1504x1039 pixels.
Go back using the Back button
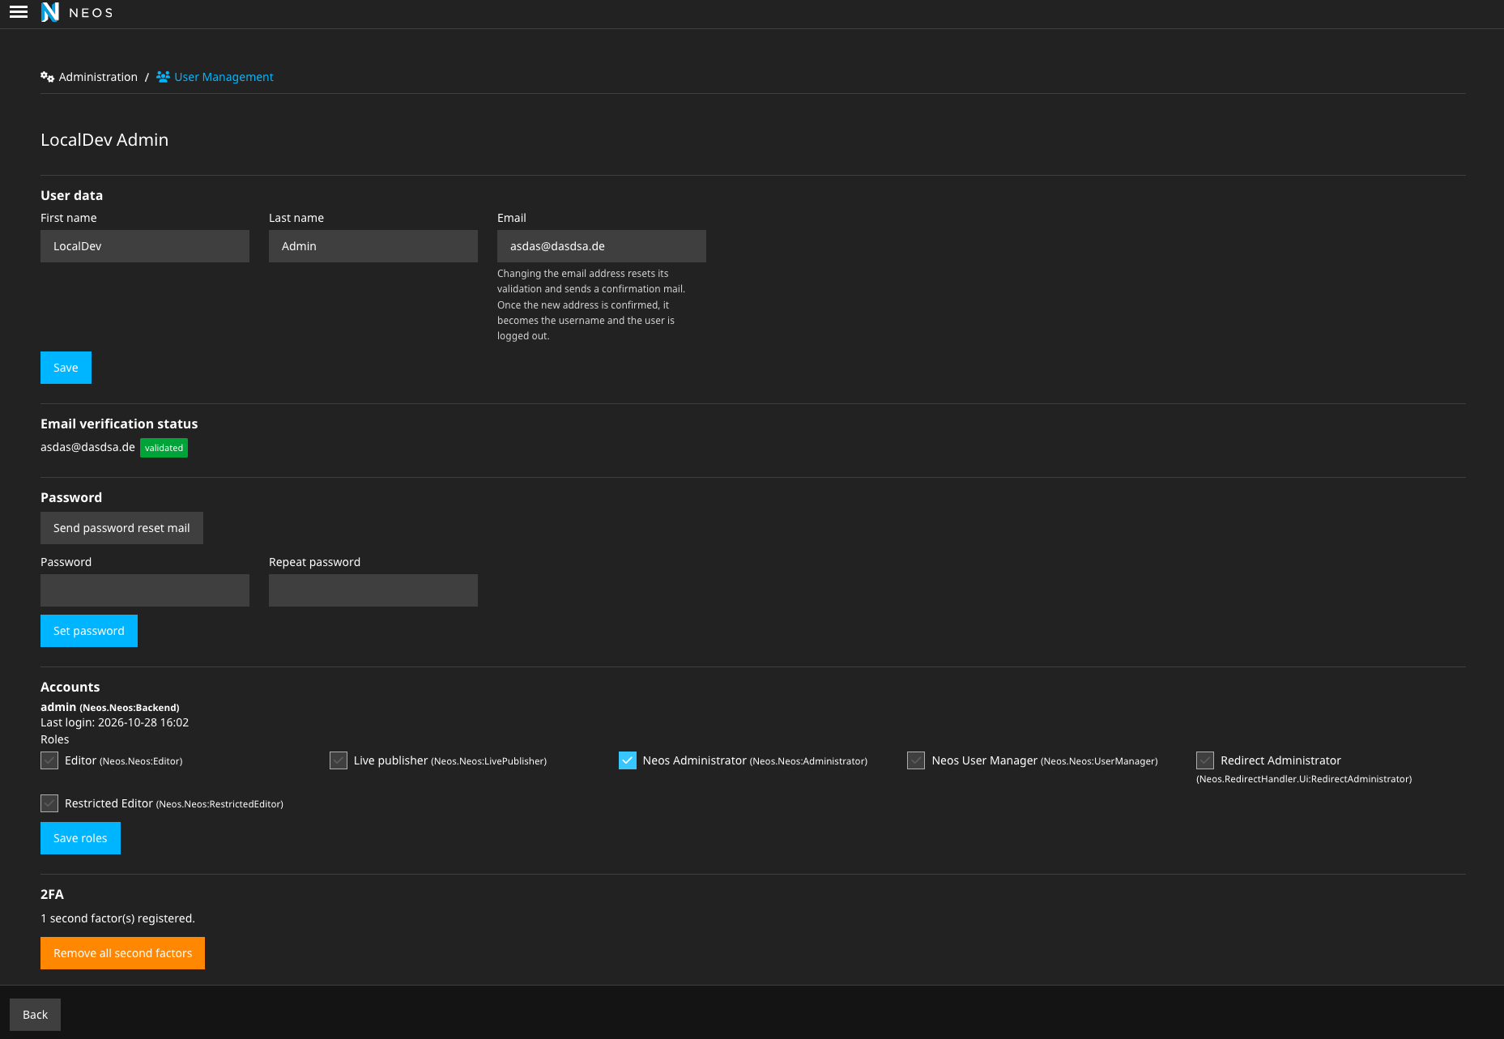click(x=35, y=1015)
